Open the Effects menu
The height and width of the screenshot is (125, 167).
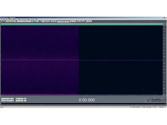(x=10, y=19)
